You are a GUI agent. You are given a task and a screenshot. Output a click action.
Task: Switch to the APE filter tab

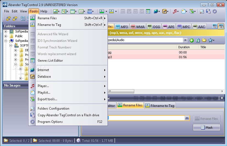pos(169,27)
